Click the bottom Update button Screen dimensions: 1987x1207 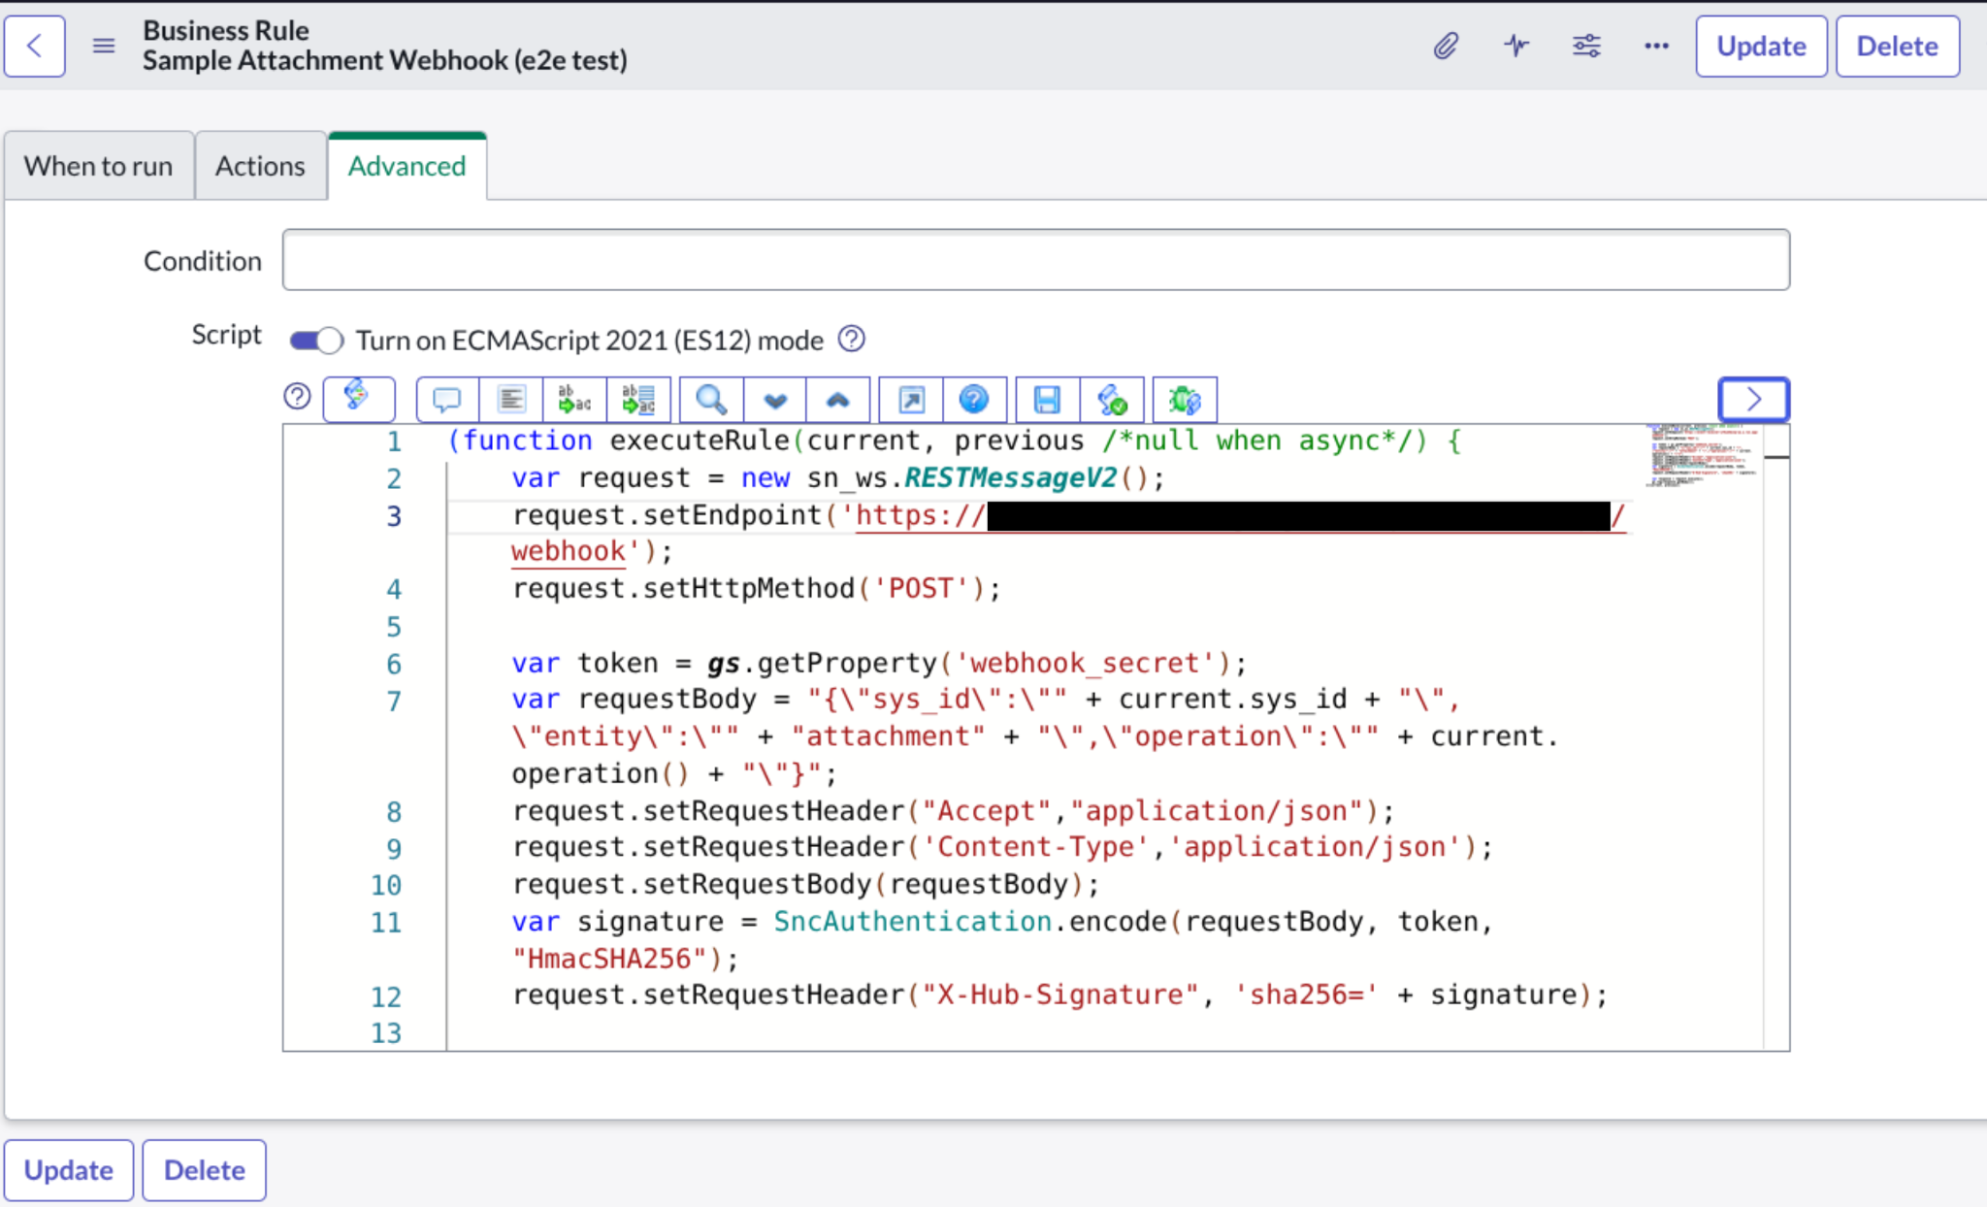point(69,1170)
